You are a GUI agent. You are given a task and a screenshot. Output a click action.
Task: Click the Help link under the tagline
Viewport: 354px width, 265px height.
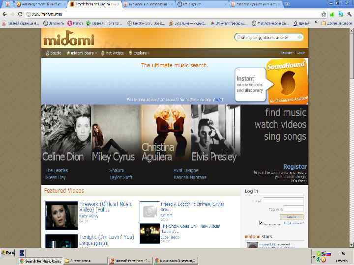click(x=218, y=100)
